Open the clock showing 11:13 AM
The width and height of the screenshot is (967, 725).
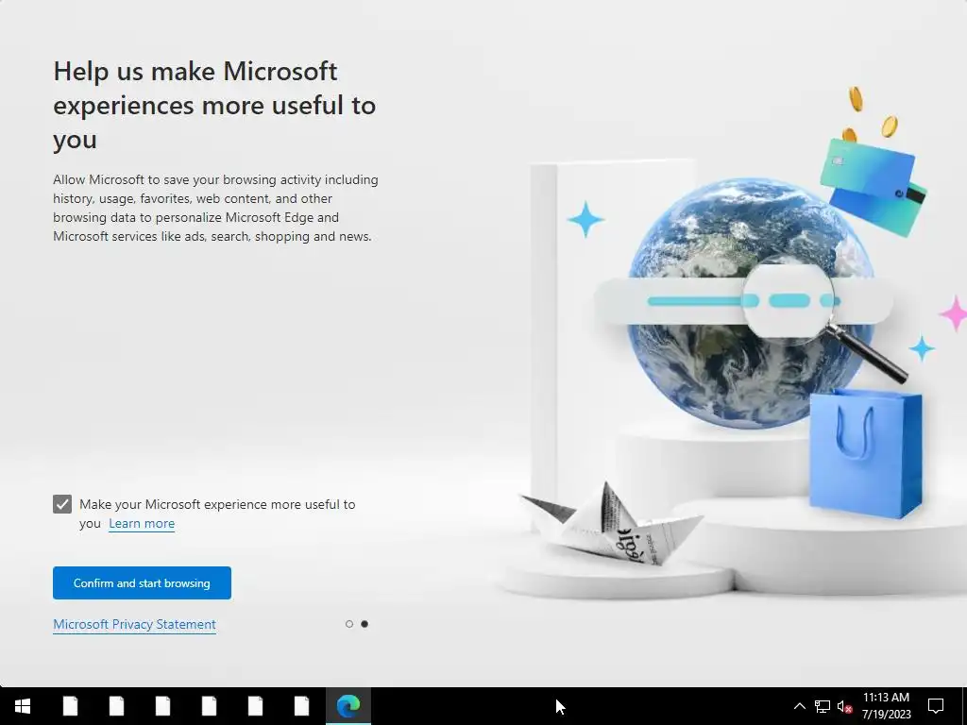tap(886, 706)
